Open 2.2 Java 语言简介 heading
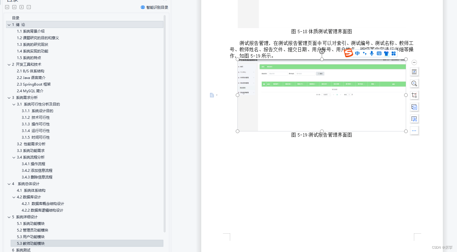 [x=31, y=78]
